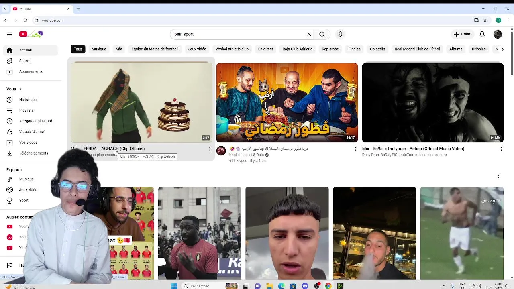Open options menu for LFERDA AGHACH mix

pos(210,149)
